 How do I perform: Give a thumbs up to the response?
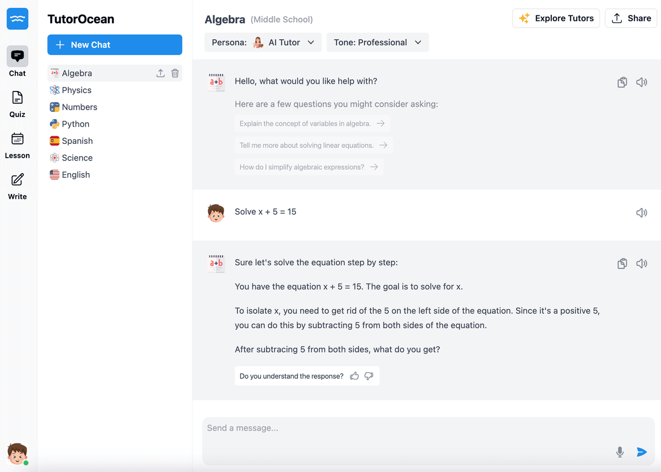click(x=354, y=376)
